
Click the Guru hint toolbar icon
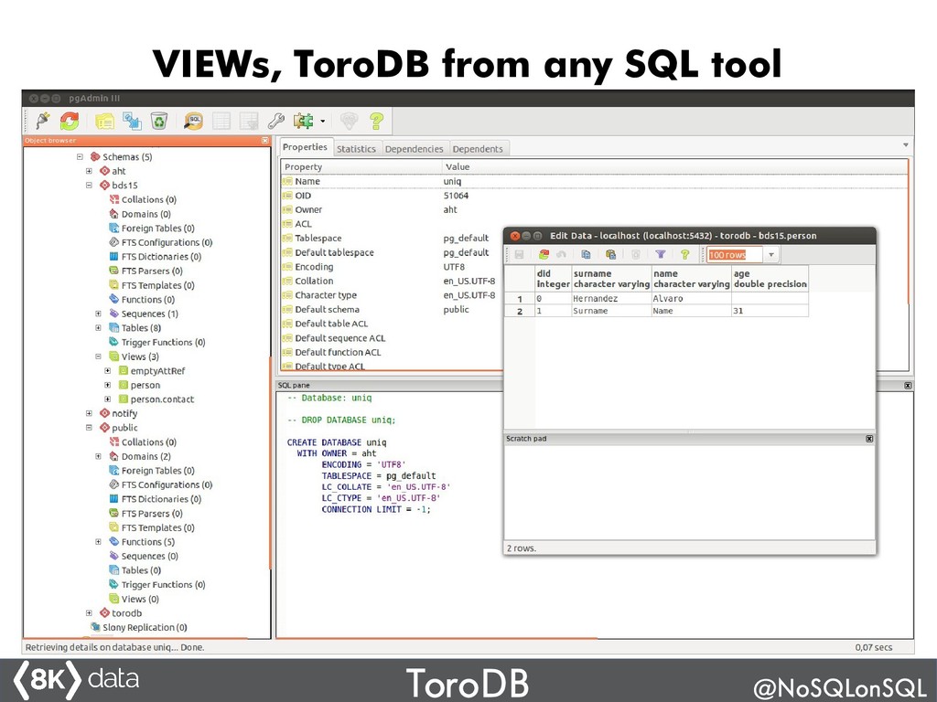click(x=349, y=122)
